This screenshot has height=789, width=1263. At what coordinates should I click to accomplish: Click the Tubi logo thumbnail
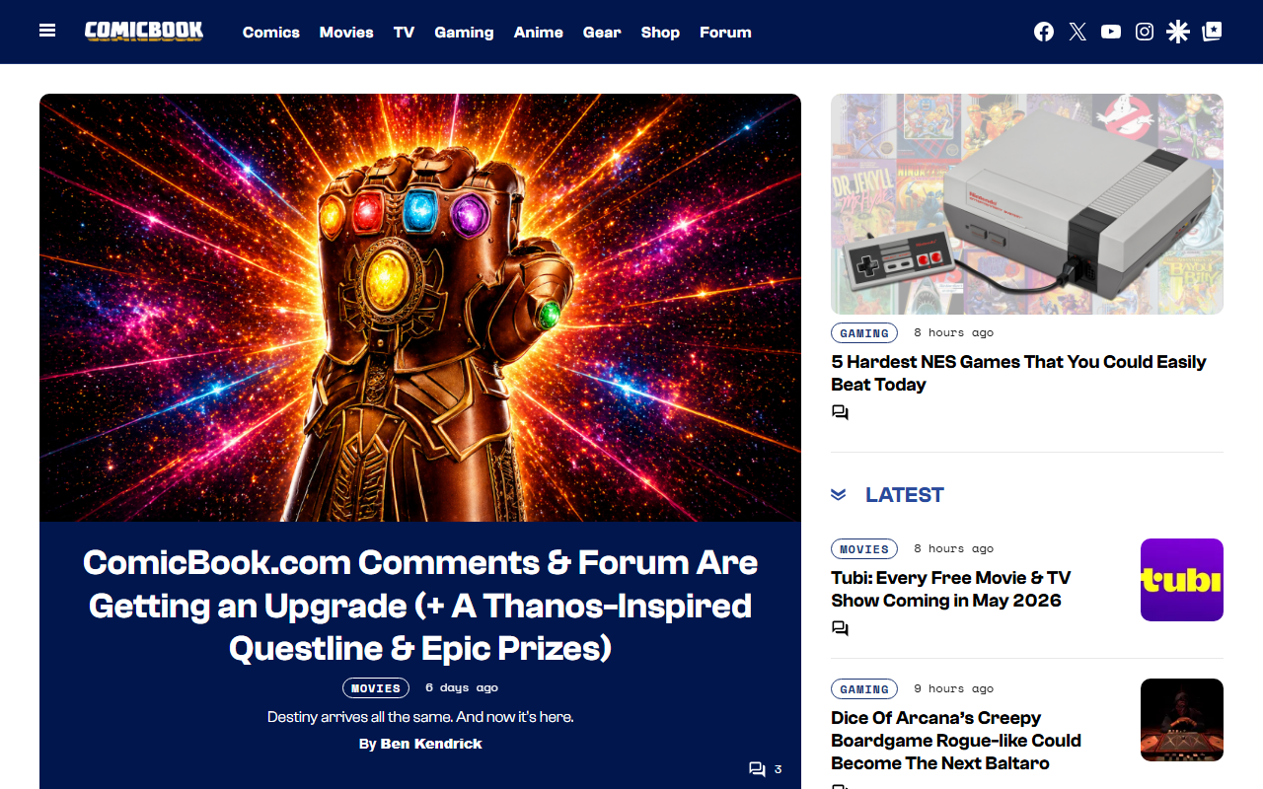tap(1182, 580)
